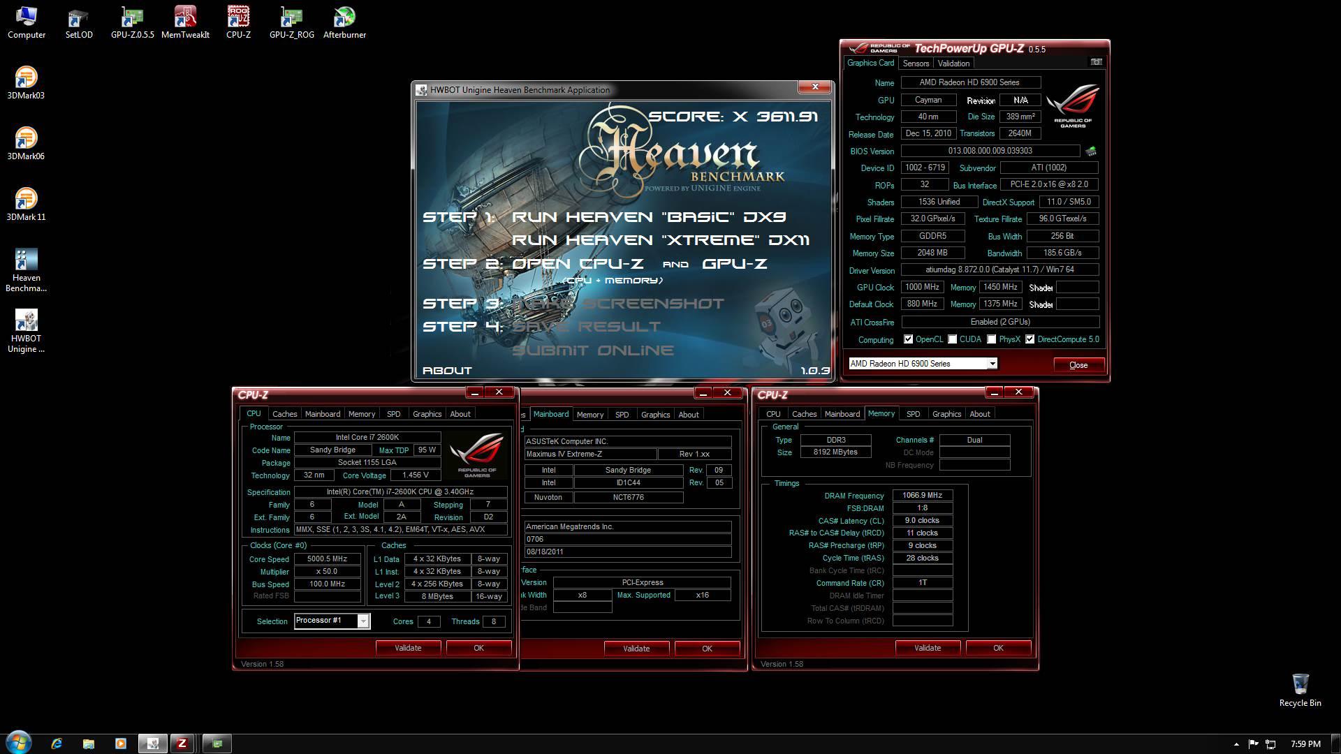Launch GPU-Z.0.5.5 desktop shortcut
Viewport: 1341px width, 754px height.
point(132,22)
